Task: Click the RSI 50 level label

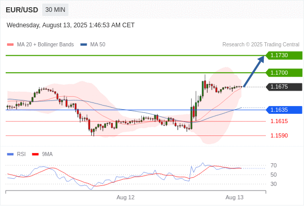Action: coord(274,175)
